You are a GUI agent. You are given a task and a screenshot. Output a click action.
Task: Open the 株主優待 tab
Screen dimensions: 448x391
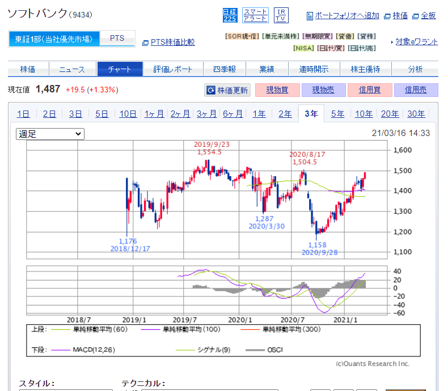pos(365,69)
